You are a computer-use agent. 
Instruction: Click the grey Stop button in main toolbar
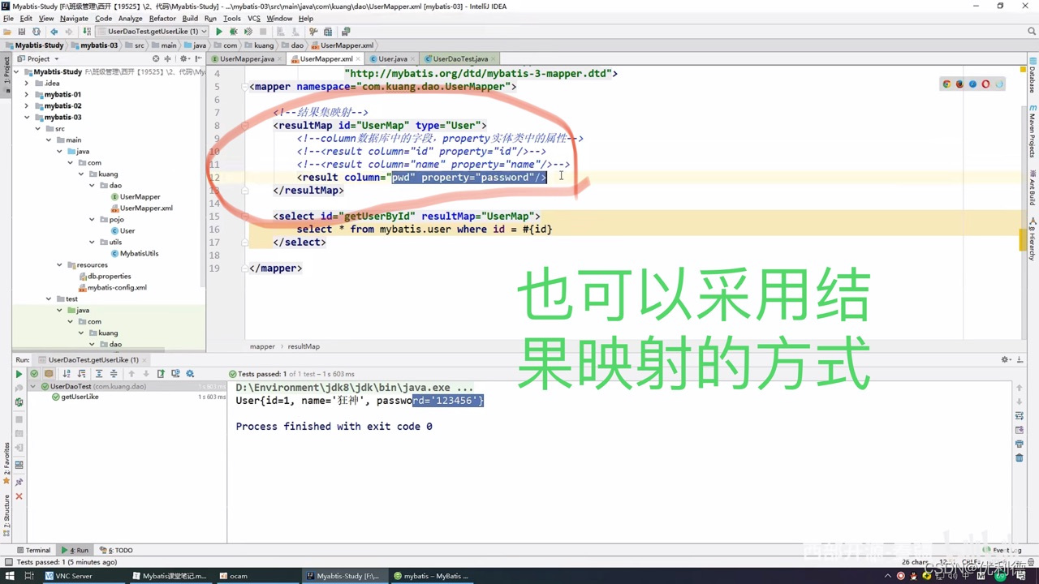click(x=263, y=32)
